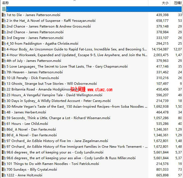Select '98.6 degrees' Cody Lundin & Russ Miller file
Image resolution: width=183 pixels, height=178 pixels.
pyautogui.click(x=71, y=158)
